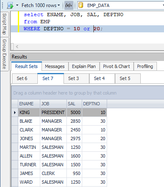Open the EMP_DATA connection combo box
The width and height of the screenshot is (164, 187).
tap(121, 5)
